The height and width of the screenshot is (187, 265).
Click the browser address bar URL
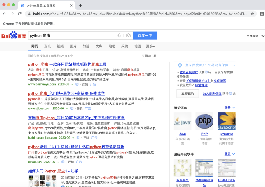pyautogui.click(x=139, y=14)
